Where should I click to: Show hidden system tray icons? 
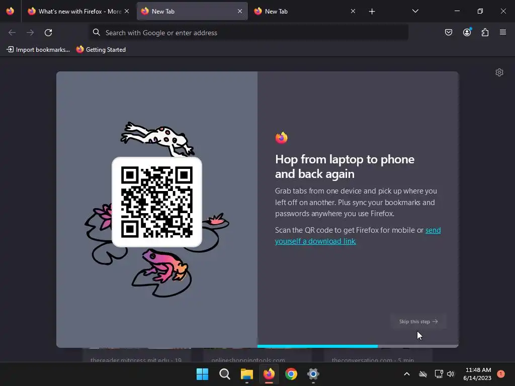click(406, 374)
